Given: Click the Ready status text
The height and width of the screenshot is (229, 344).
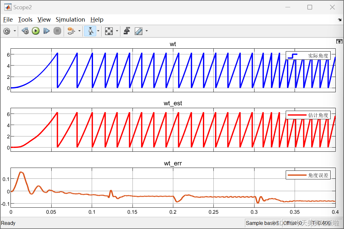Looking at the screenshot, I should [8, 223].
